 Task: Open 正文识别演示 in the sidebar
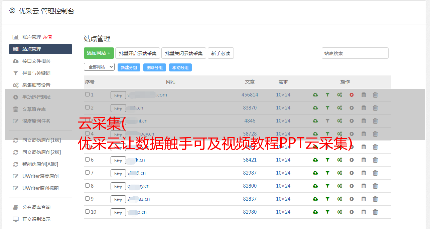[36, 219]
